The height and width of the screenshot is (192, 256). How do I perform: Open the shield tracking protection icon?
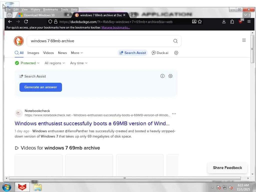click(x=50, y=21)
